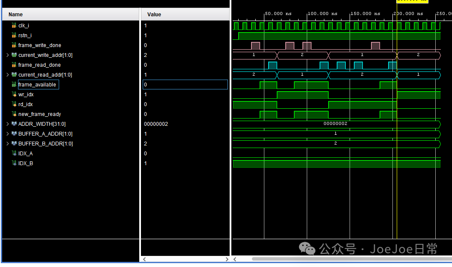The height and width of the screenshot is (267, 452).
Task: Expand the current_write_addr[1:0] bus
Action: 7,55
